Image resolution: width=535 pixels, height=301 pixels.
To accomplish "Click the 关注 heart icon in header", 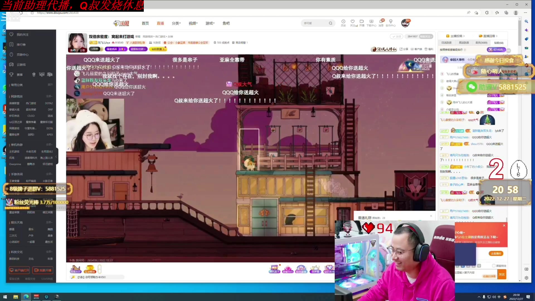I will [352, 22].
